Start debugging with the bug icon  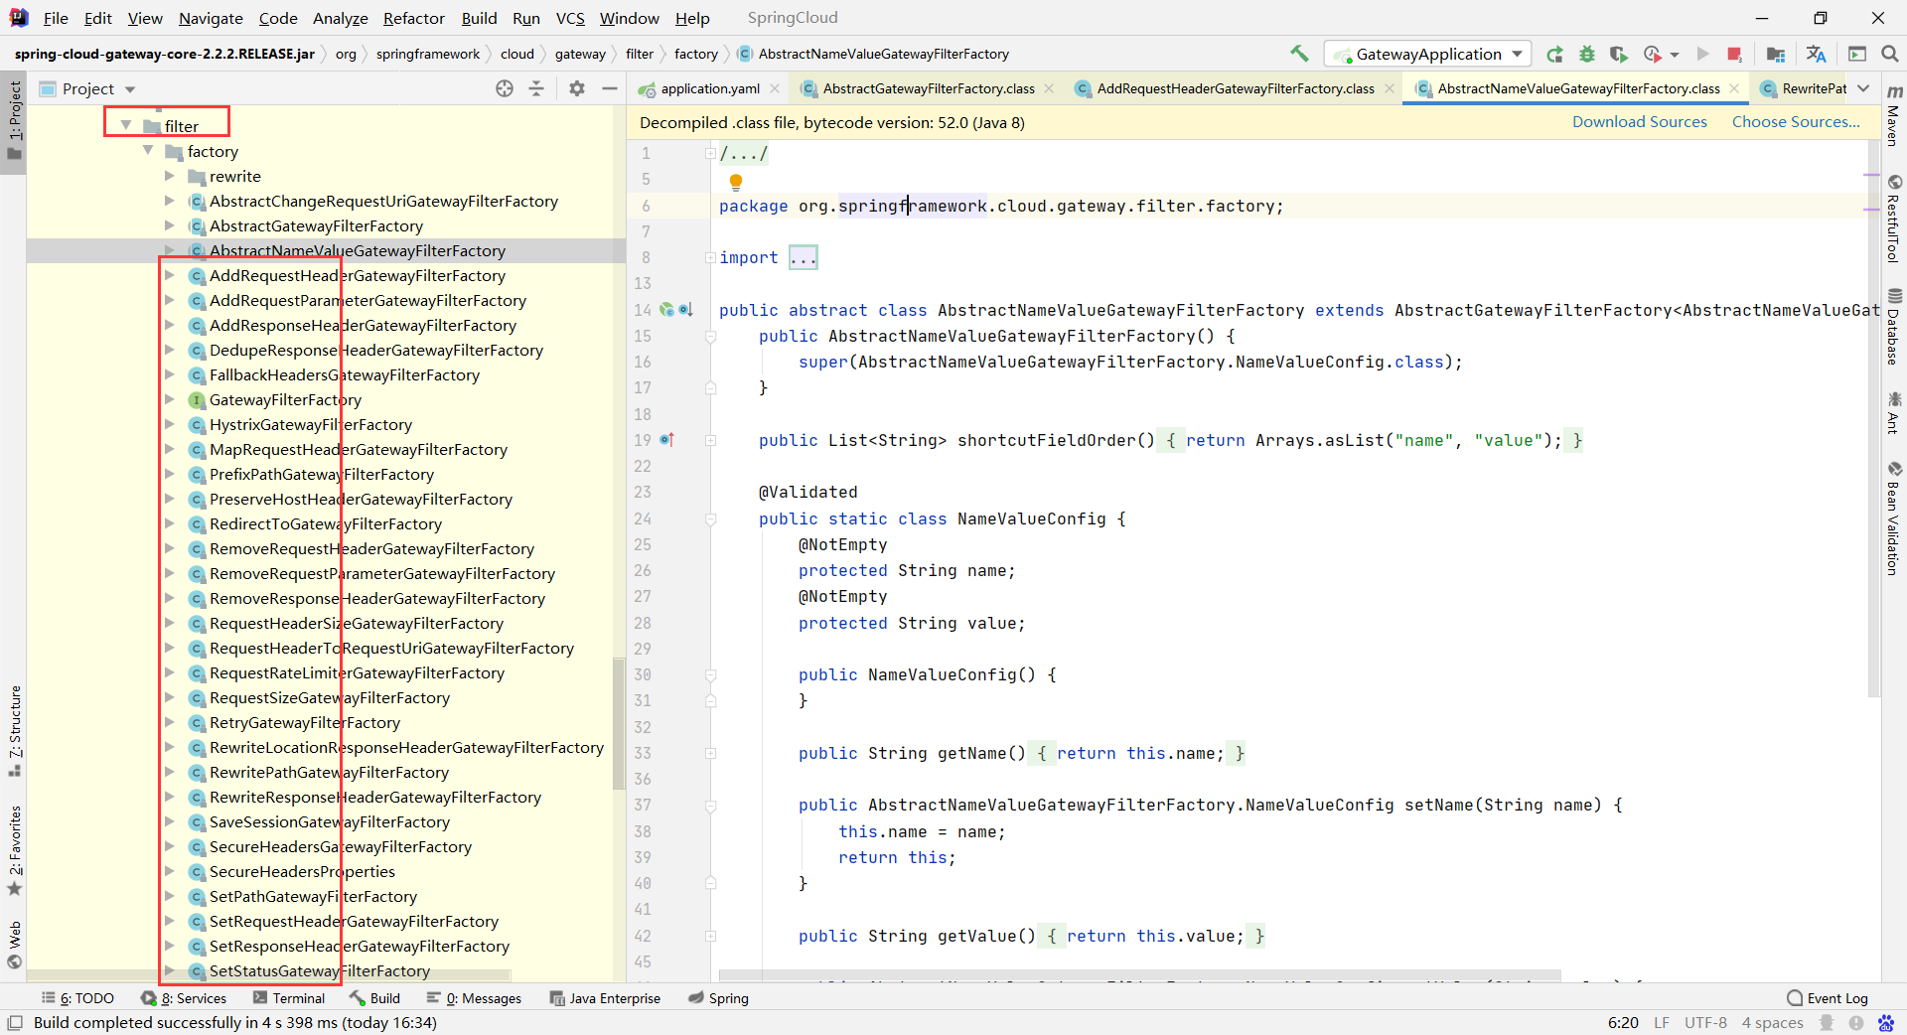[1587, 54]
